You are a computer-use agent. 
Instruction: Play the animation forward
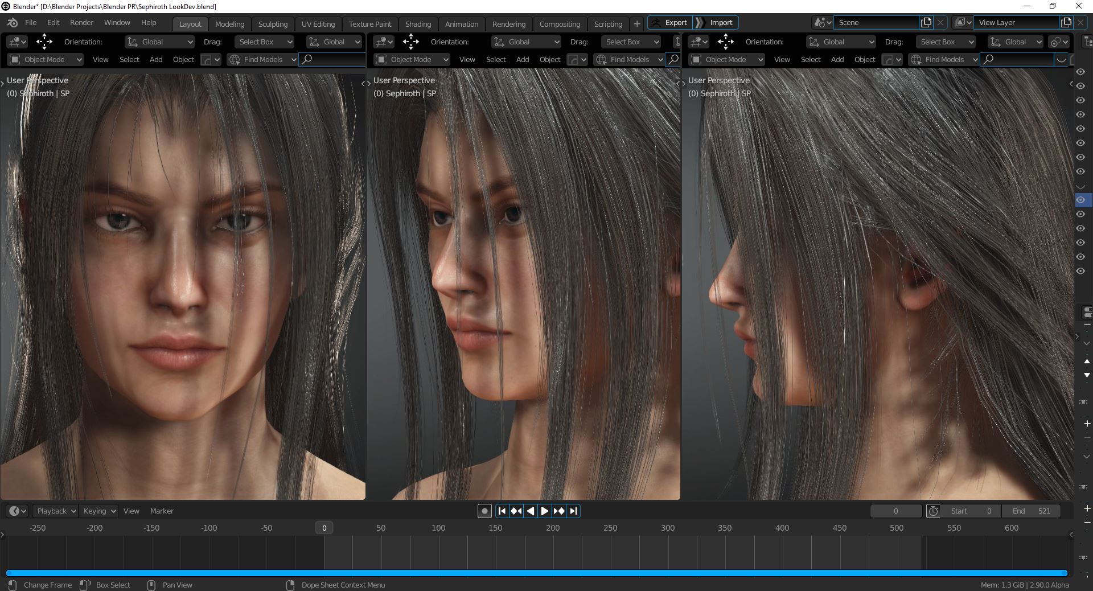544,511
